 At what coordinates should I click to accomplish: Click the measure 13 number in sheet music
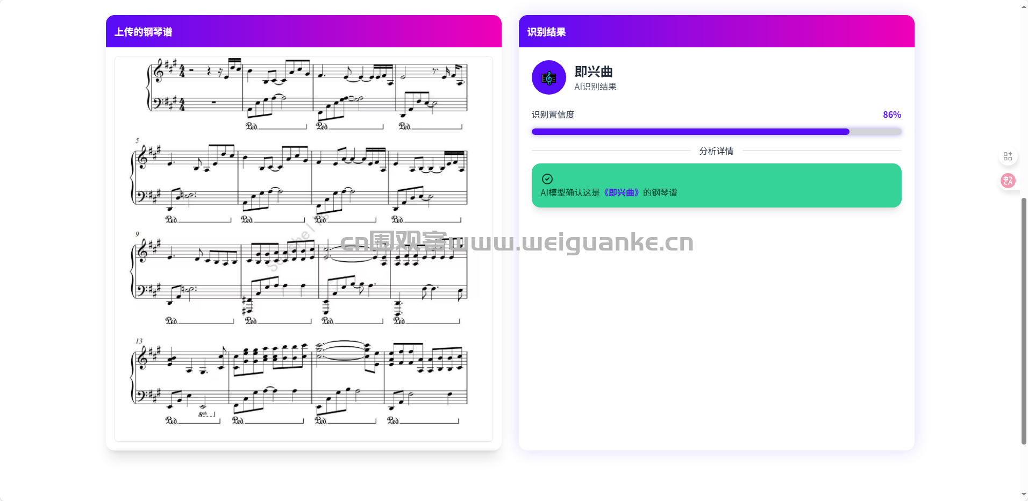point(139,341)
